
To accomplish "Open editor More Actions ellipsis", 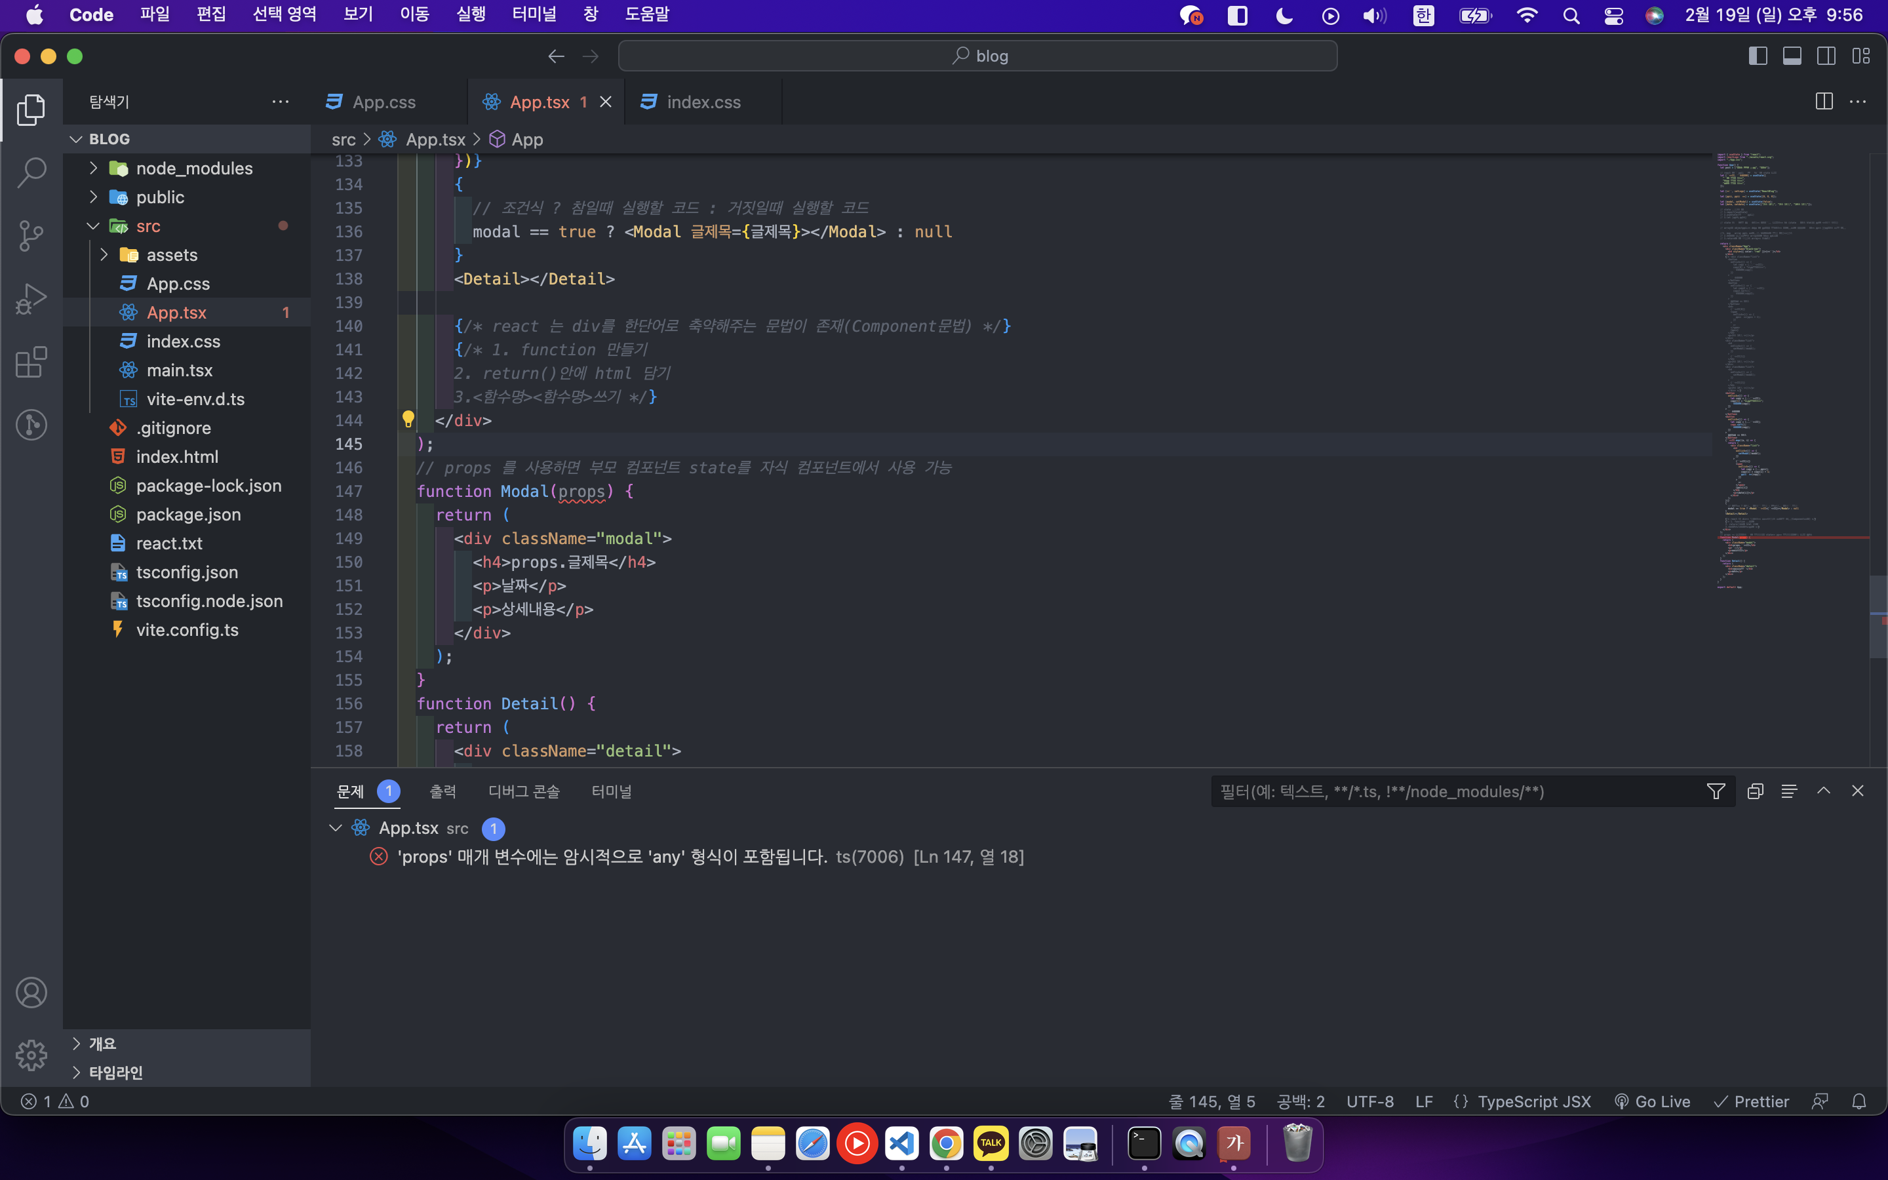I will [x=1858, y=102].
